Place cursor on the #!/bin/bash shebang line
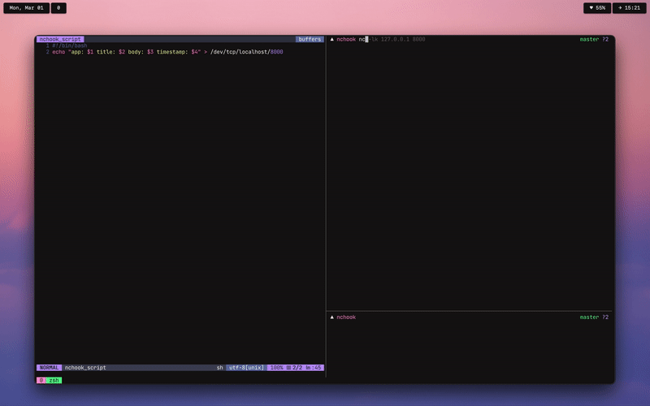650x406 pixels. pos(70,45)
